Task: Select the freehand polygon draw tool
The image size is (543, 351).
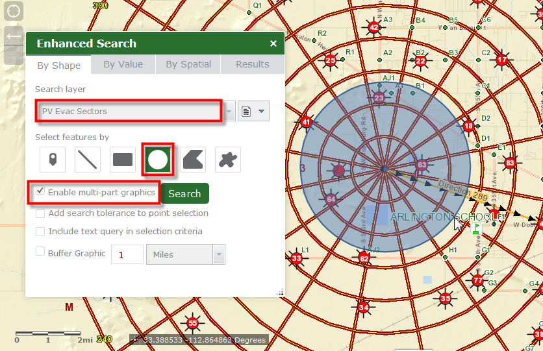Action: pyautogui.click(x=228, y=160)
